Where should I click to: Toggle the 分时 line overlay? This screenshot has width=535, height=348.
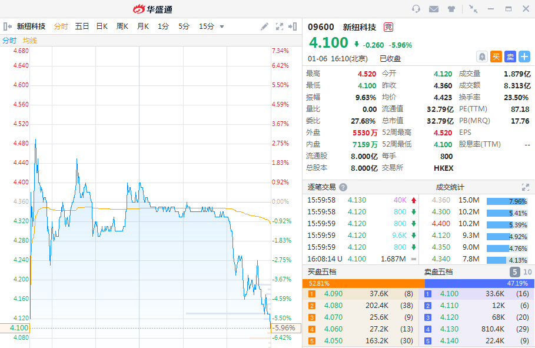(x=9, y=40)
